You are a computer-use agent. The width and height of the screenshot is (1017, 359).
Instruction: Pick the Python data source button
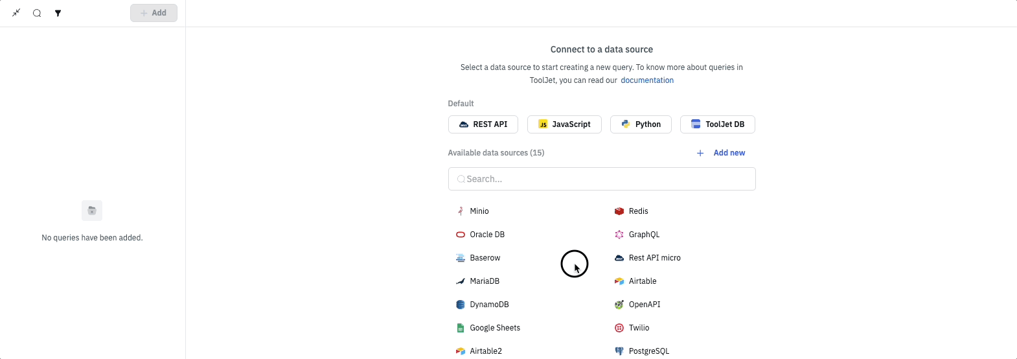pyautogui.click(x=641, y=124)
